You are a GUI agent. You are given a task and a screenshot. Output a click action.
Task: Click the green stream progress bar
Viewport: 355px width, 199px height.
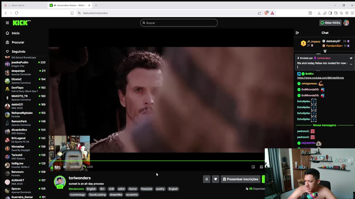[x=157, y=161]
